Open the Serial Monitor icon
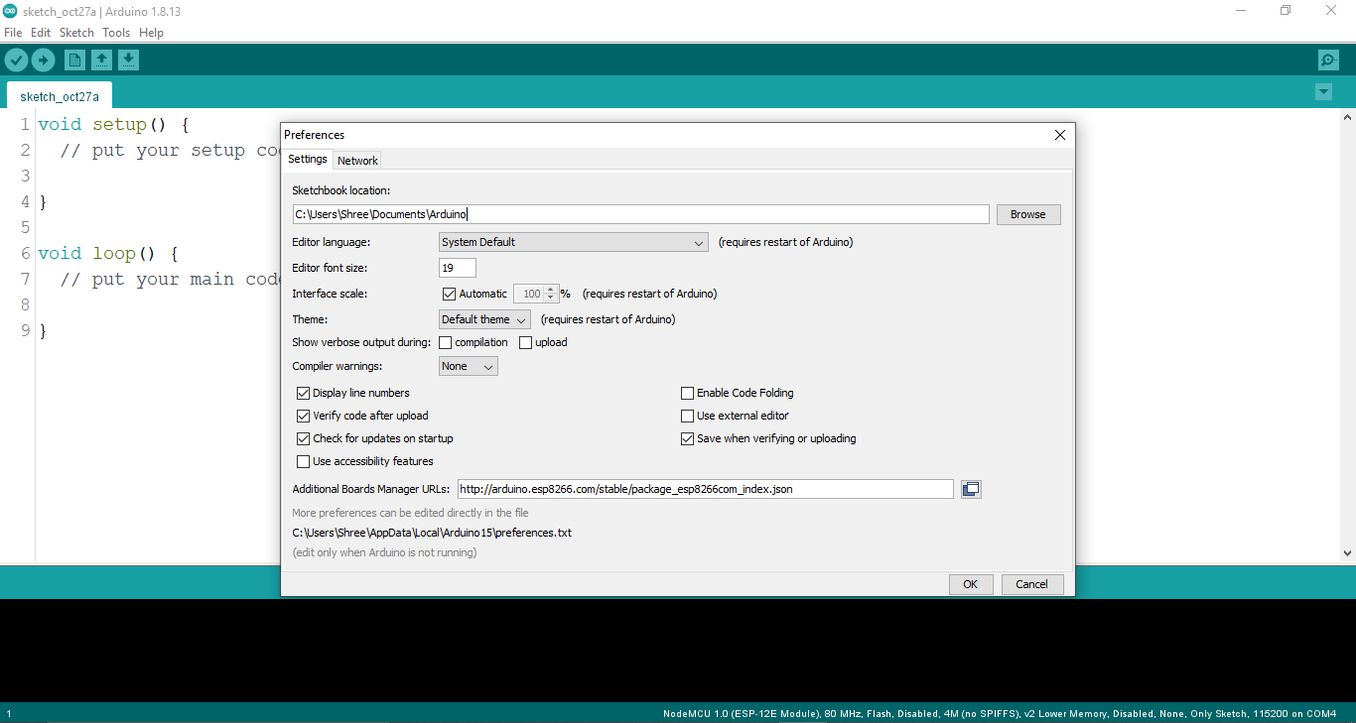Image resolution: width=1356 pixels, height=723 pixels. tap(1328, 60)
